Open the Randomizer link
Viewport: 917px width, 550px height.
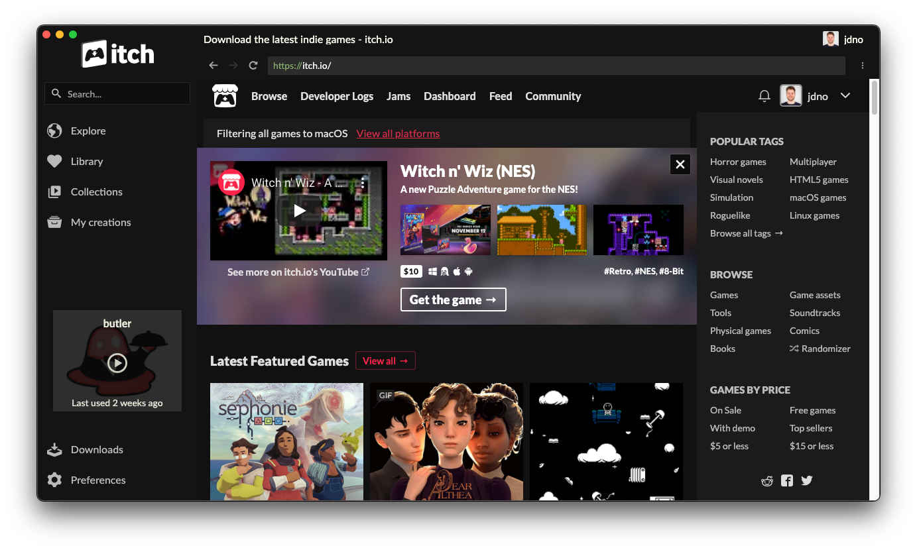pyautogui.click(x=820, y=349)
